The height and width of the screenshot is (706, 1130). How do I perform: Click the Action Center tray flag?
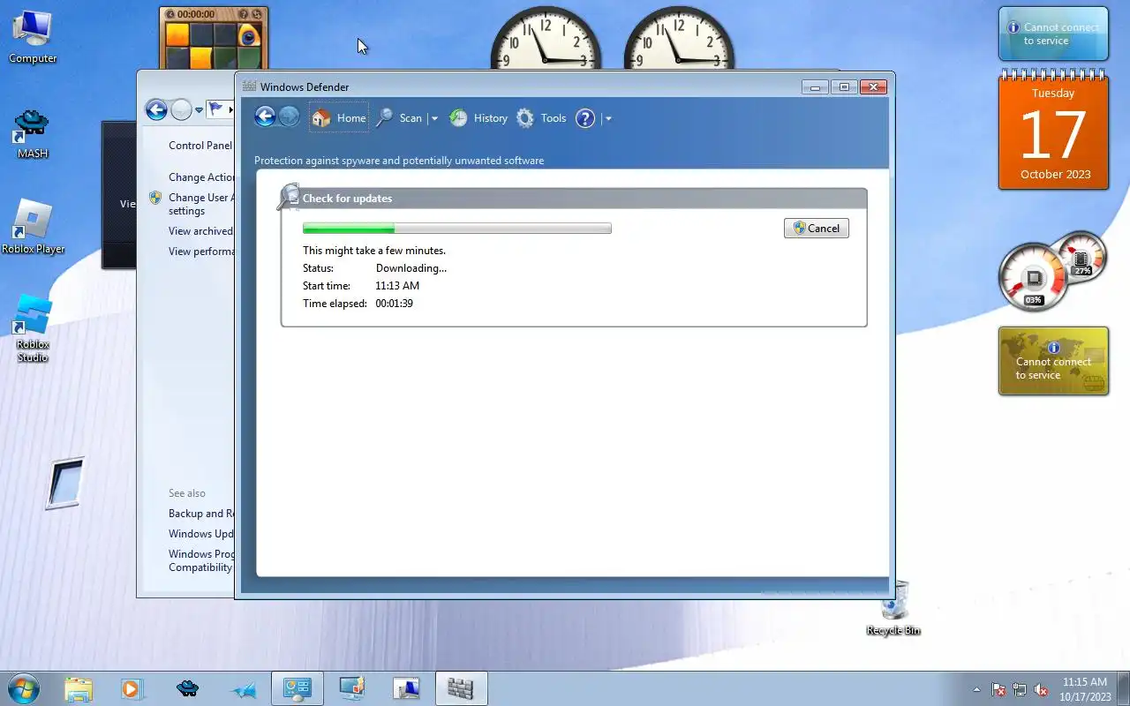pos(998,689)
